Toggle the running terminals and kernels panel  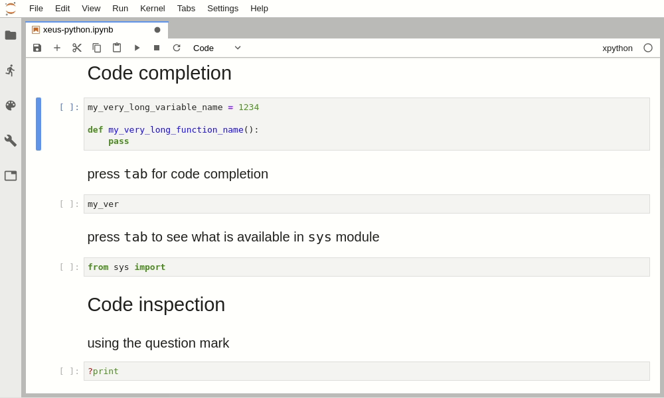point(11,70)
